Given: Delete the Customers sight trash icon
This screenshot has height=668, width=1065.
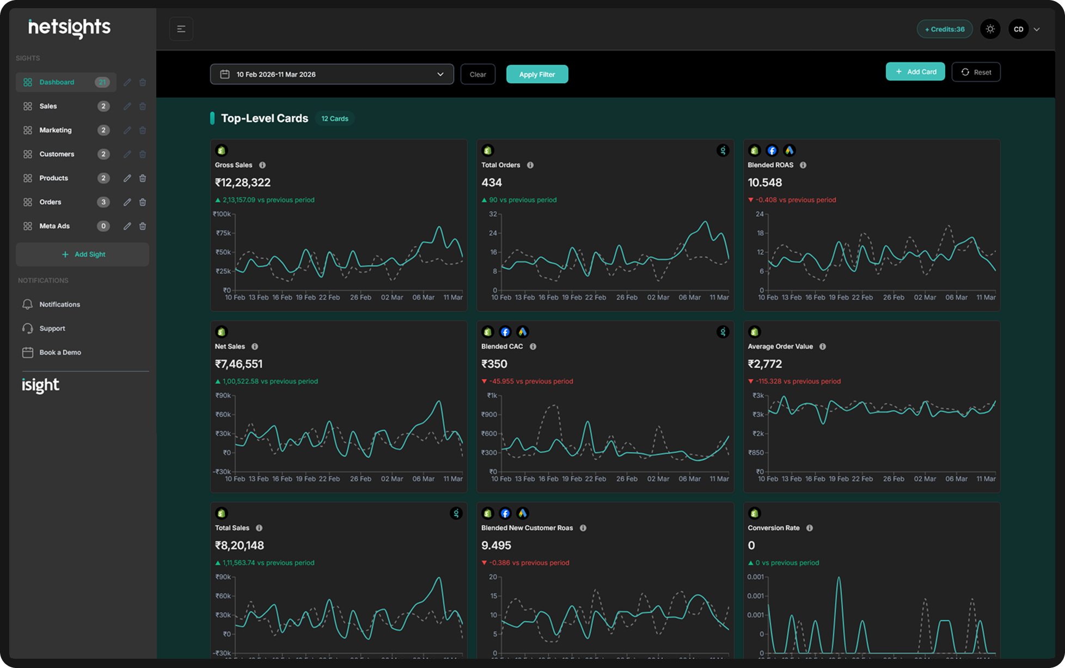Looking at the screenshot, I should click(x=143, y=154).
